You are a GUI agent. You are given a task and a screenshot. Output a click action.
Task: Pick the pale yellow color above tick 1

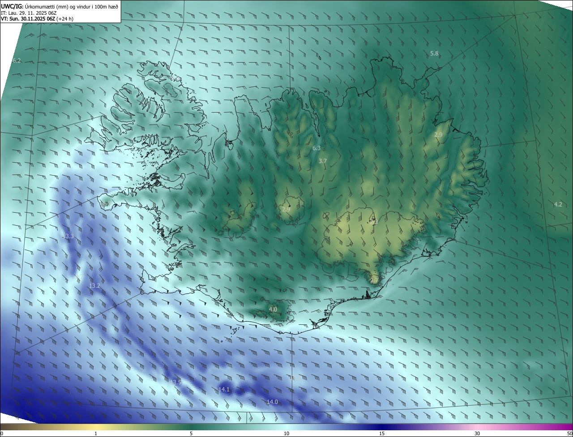[96, 427]
